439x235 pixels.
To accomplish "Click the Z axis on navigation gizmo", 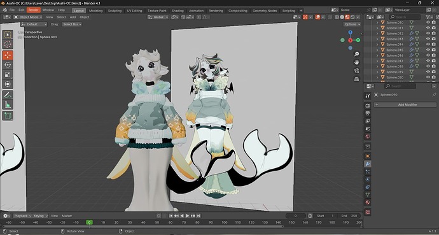I will click(x=351, y=32).
